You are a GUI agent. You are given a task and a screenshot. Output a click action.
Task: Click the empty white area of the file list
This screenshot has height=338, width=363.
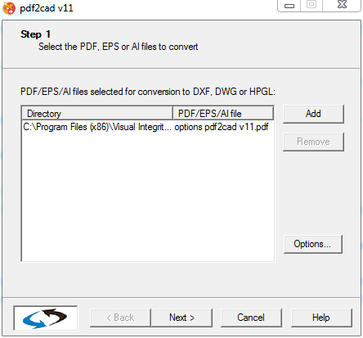point(148,196)
